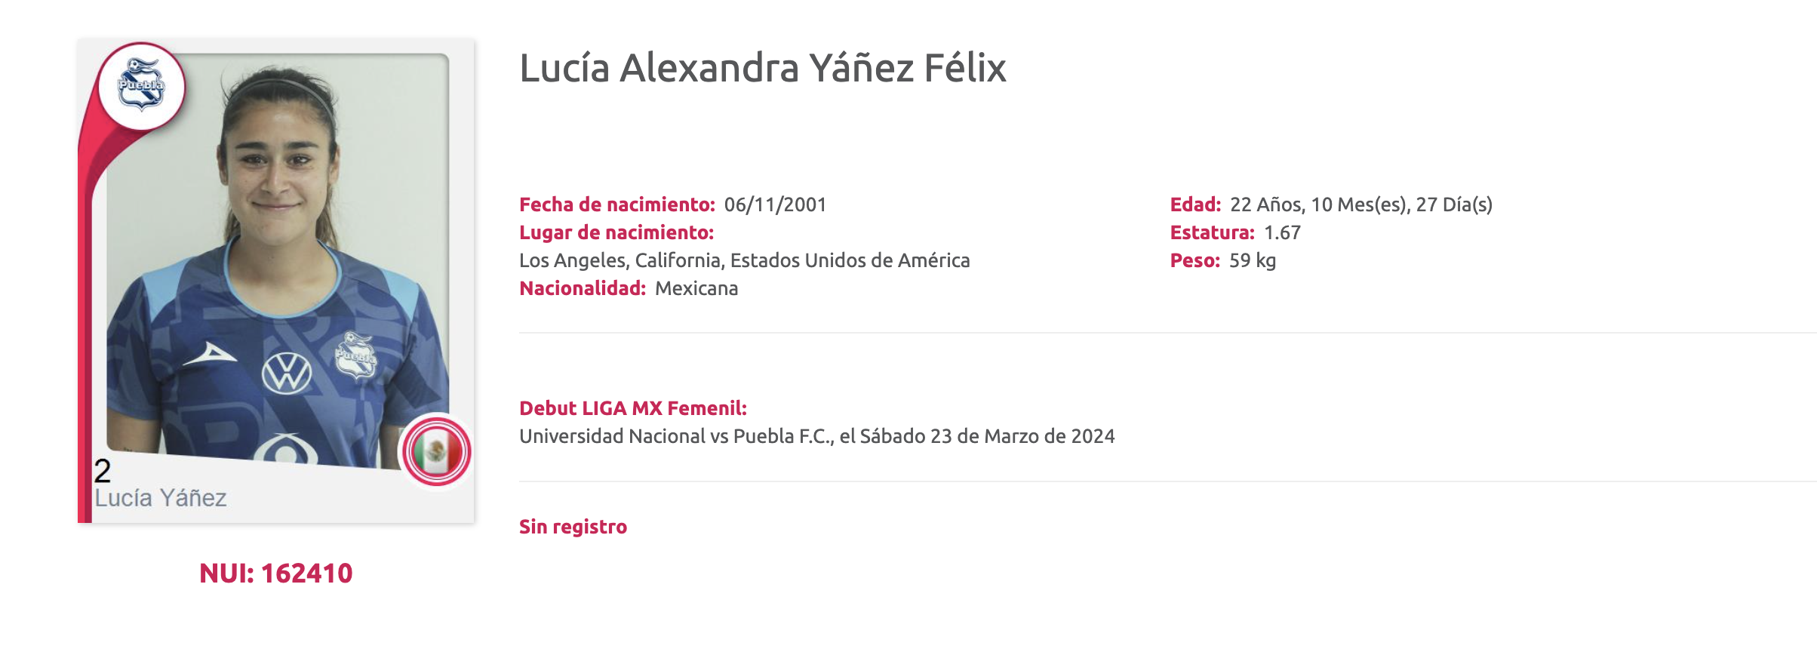Screen dimensions: 1817x658
Task: Click the Puebla club badge on card
Action: click(x=141, y=85)
